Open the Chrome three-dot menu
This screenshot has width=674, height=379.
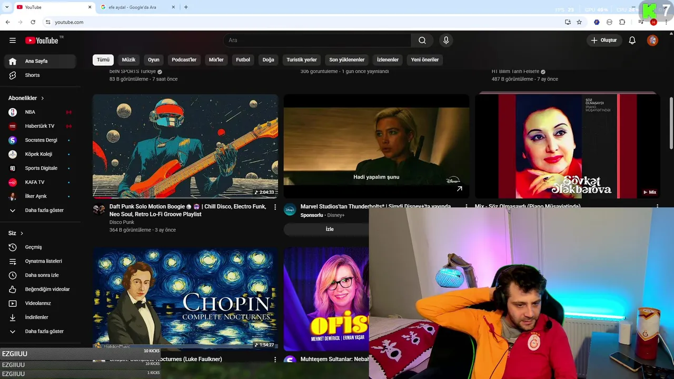666,22
